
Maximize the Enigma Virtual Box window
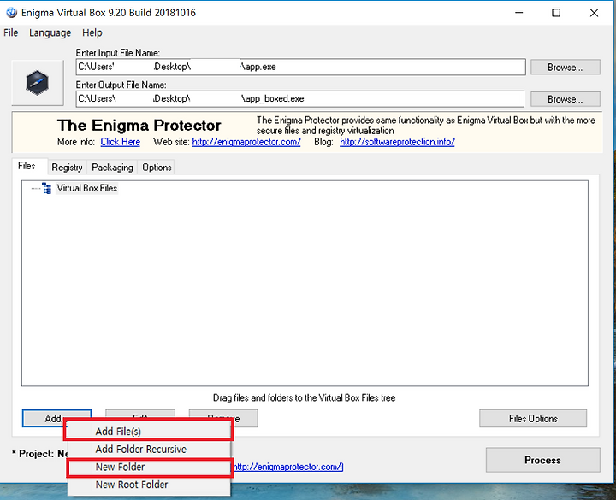tap(556, 13)
